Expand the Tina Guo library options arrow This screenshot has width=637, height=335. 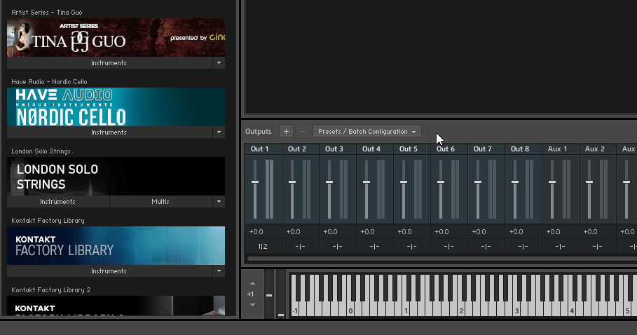[x=219, y=63]
